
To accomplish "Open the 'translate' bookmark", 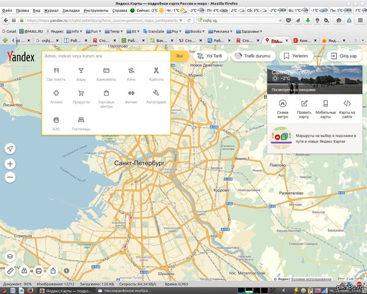I will coord(154,31).
